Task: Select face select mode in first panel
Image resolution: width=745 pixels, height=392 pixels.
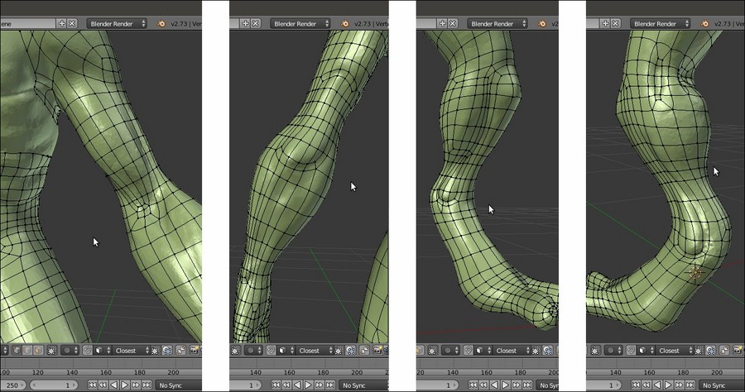Action: [38, 351]
